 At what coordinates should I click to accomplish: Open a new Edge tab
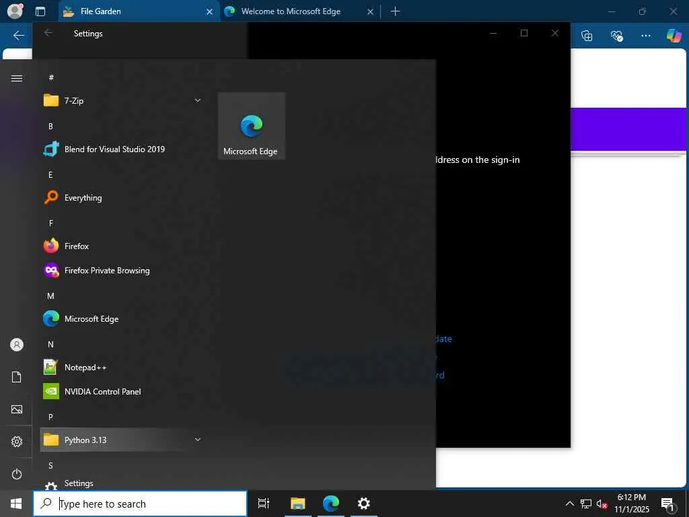click(x=395, y=11)
